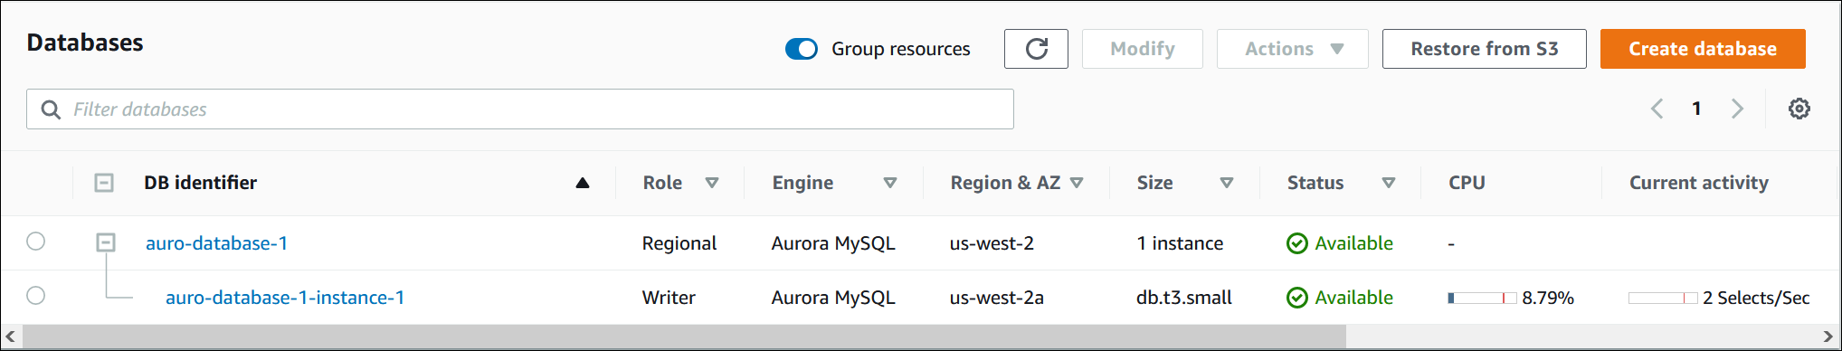Click the Create database button
This screenshot has width=1842, height=351.
[1703, 49]
